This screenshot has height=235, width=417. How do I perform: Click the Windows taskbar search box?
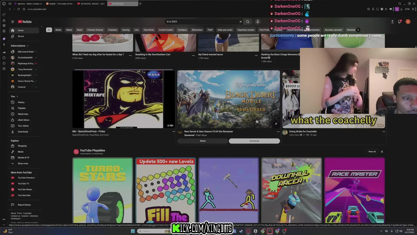(155, 231)
